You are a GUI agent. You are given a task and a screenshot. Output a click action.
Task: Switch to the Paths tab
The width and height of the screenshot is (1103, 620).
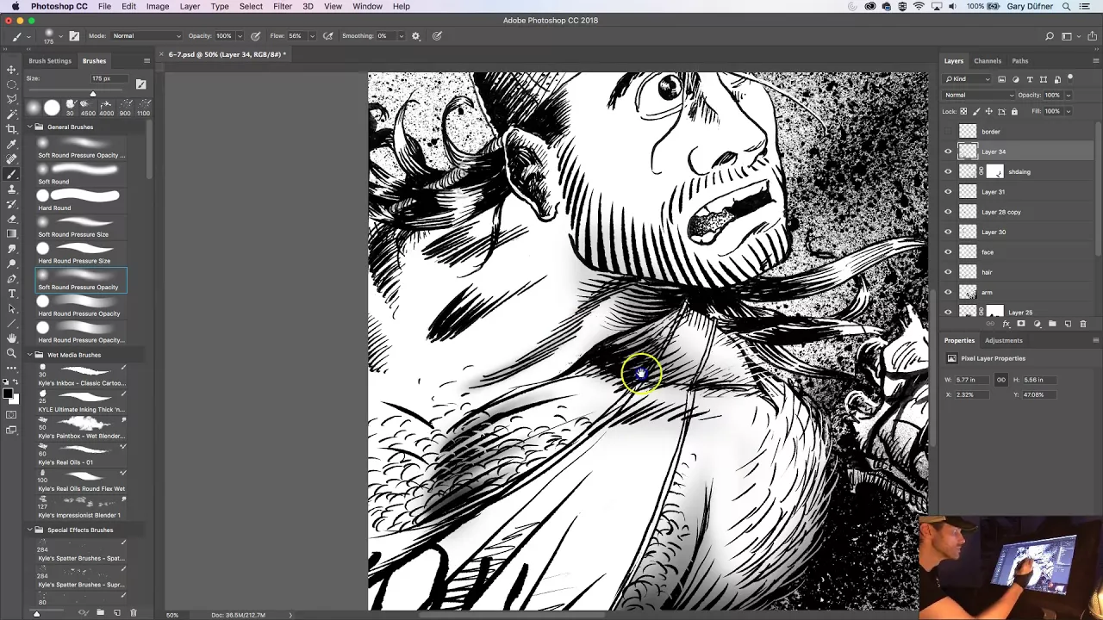(x=1020, y=61)
